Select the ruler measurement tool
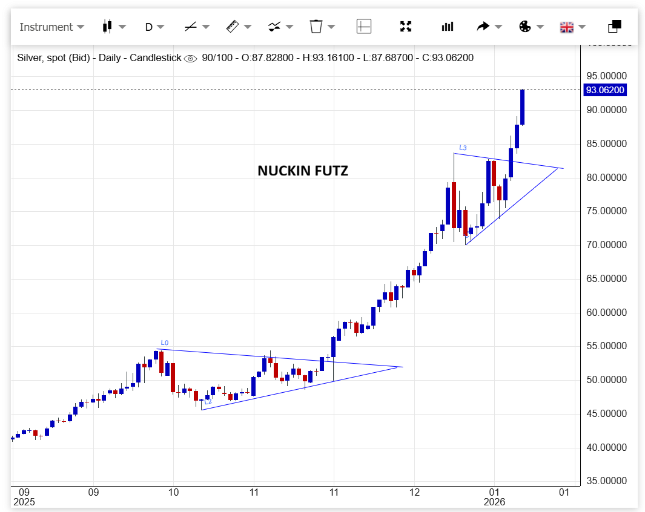The width and height of the screenshot is (645, 512). point(233,27)
